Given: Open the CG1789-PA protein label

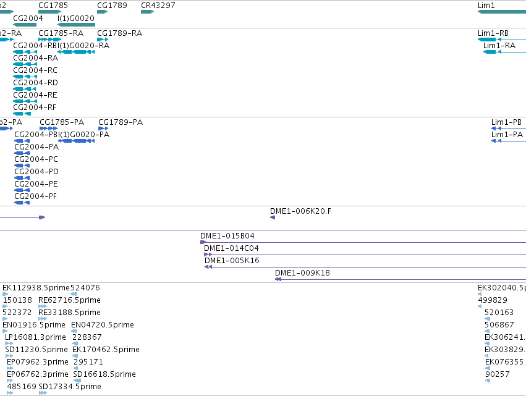Looking at the screenshot, I should click(121, 122).
